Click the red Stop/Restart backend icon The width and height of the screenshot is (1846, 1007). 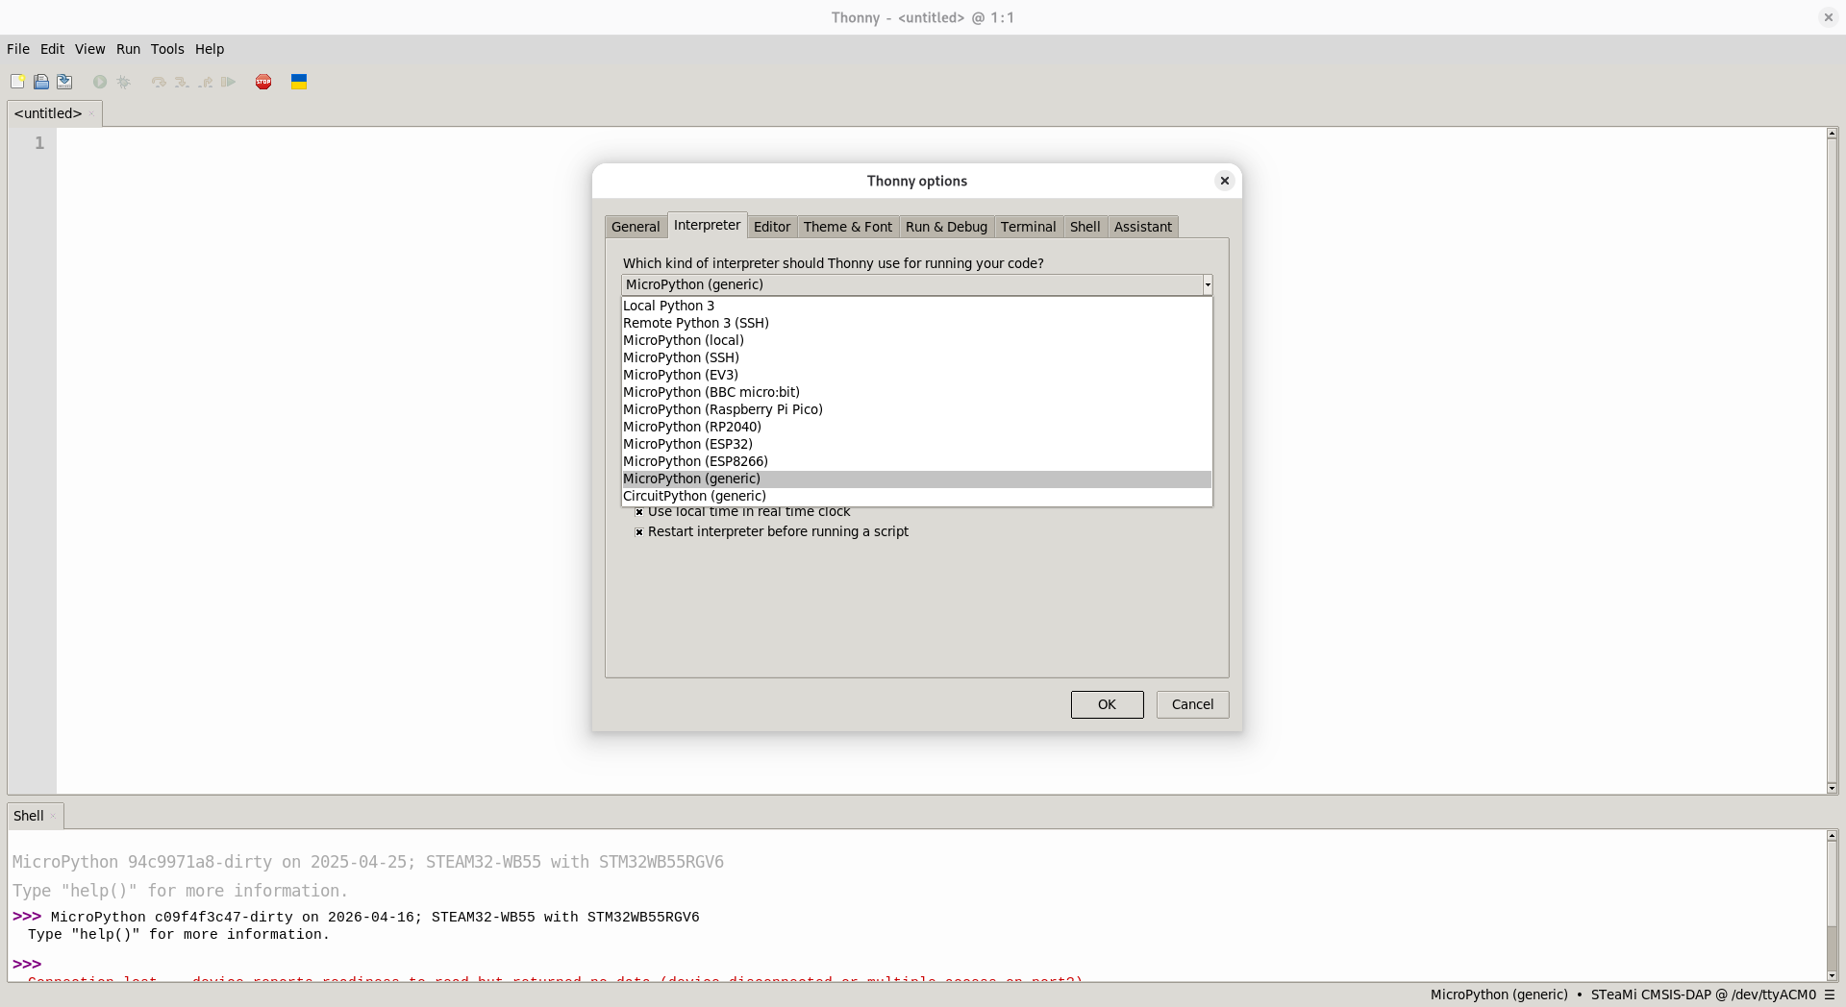pos(263,82)
